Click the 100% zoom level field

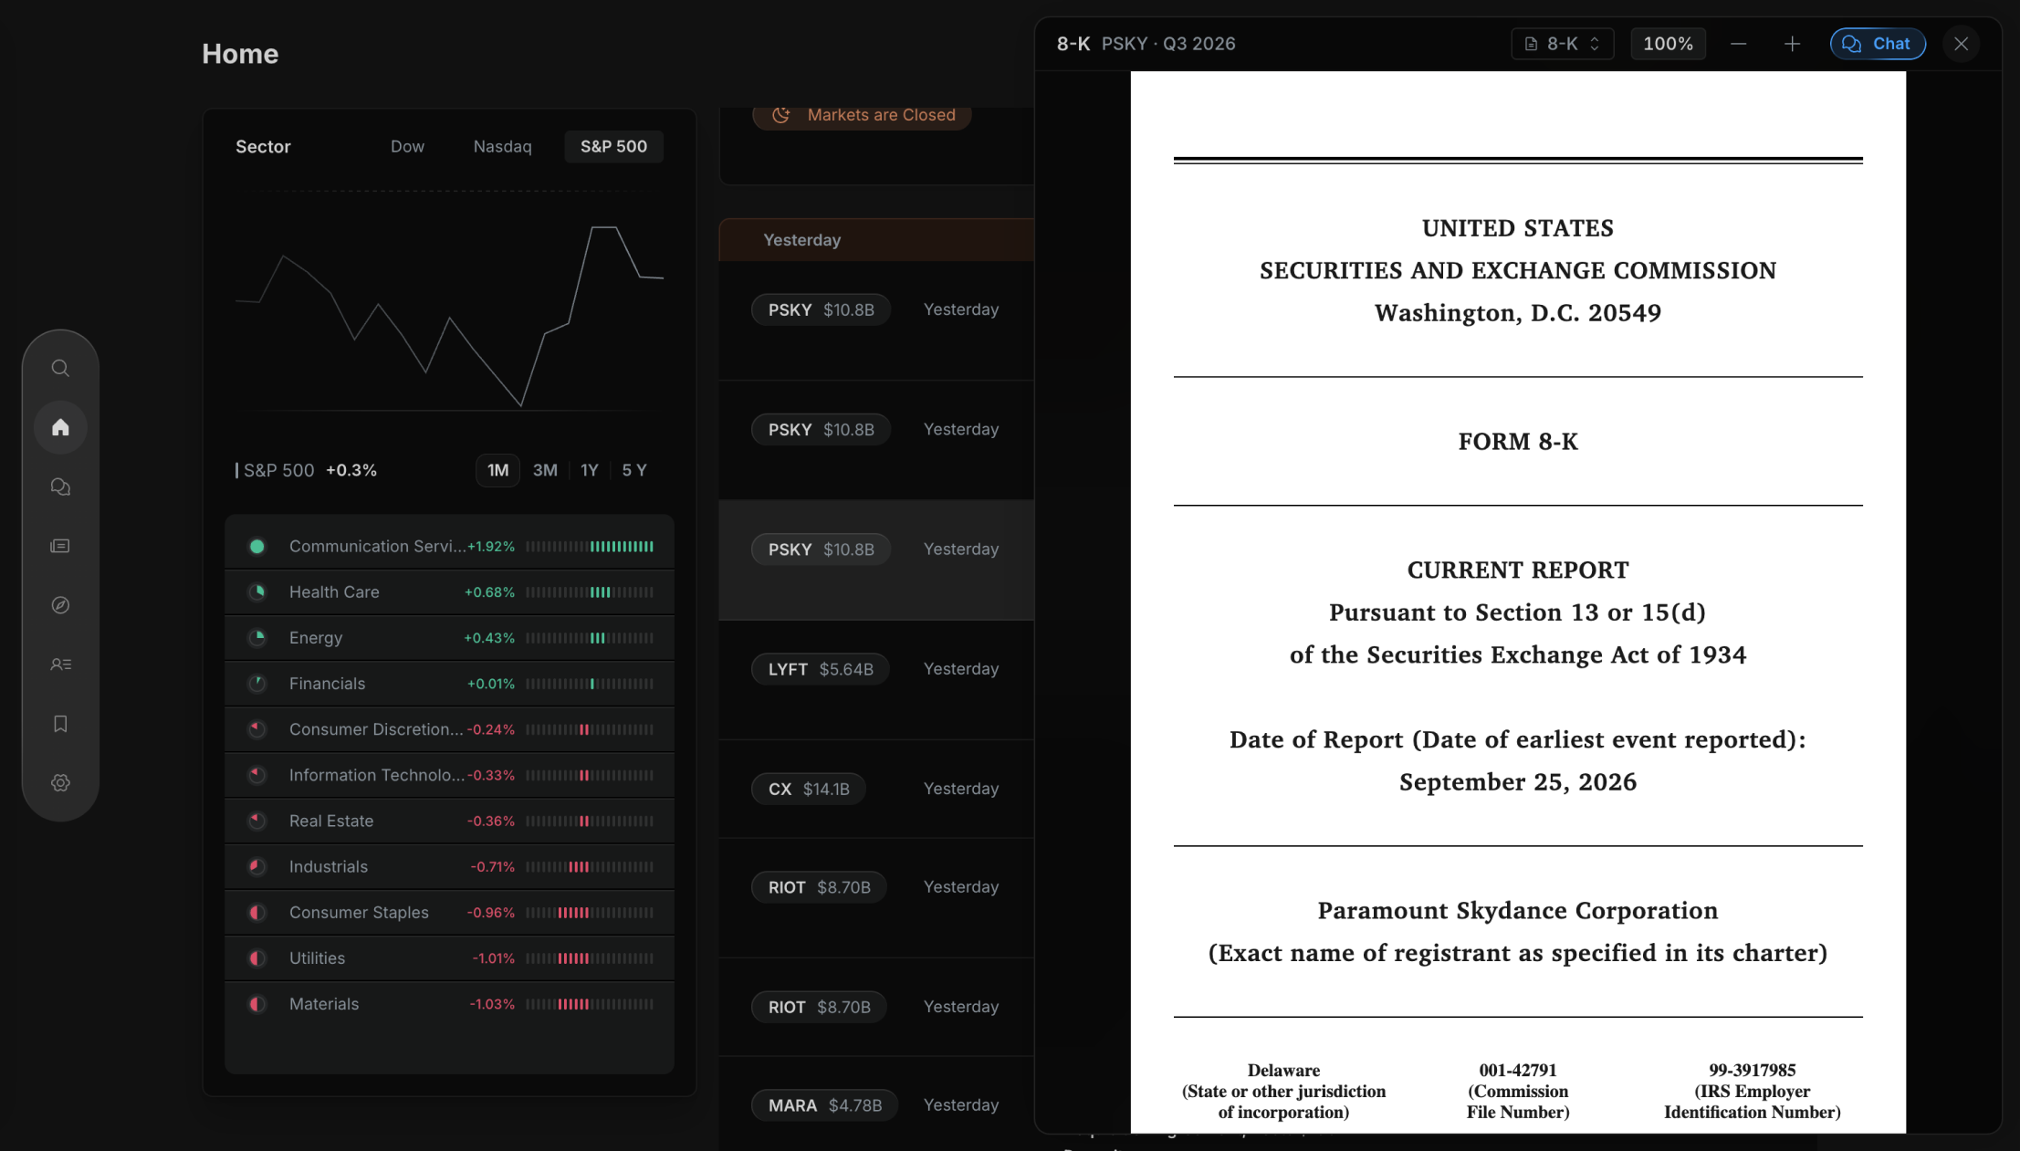[x=1668, y=44]
